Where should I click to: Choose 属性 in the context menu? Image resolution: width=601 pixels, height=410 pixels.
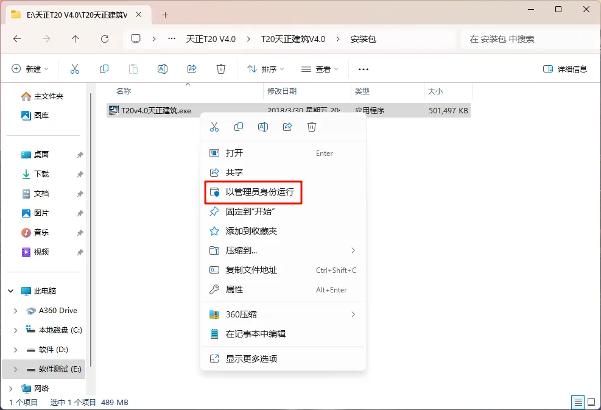pos(283,289)
